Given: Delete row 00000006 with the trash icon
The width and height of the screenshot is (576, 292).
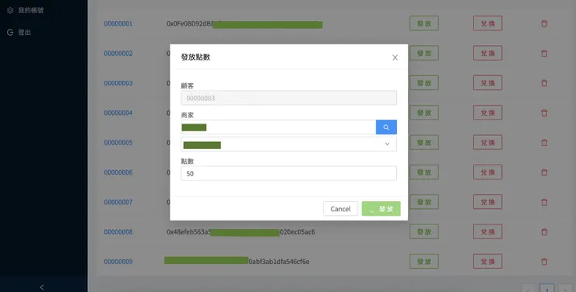Looking at the screenshot, I should coord(544,172).
